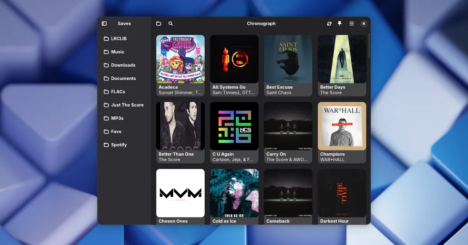
Task: Toggle the sidebar panel visibility
Action: pyautogui.click(x=104, y=24)
